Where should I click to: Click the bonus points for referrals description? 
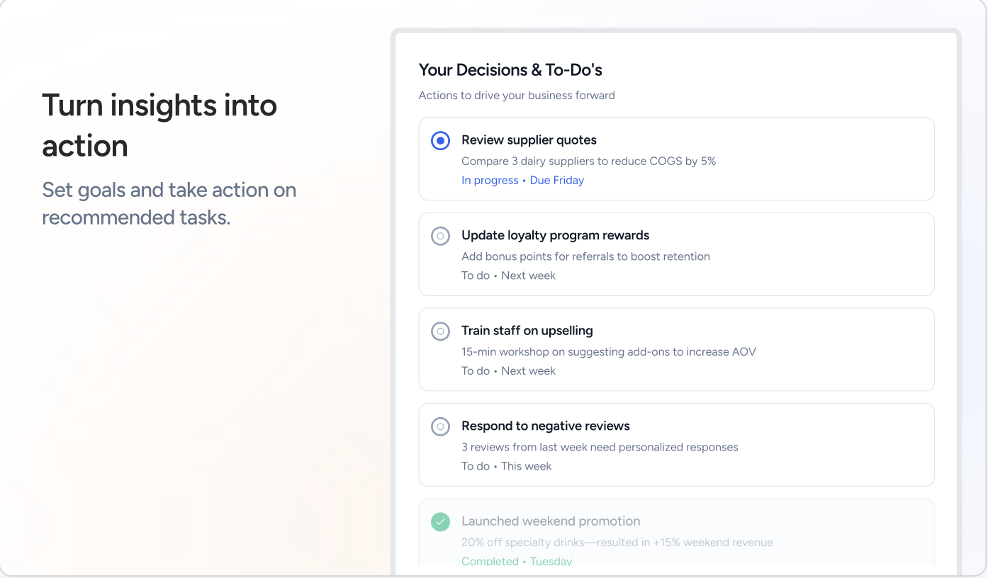pyautogui.click(x=585, y=256)
